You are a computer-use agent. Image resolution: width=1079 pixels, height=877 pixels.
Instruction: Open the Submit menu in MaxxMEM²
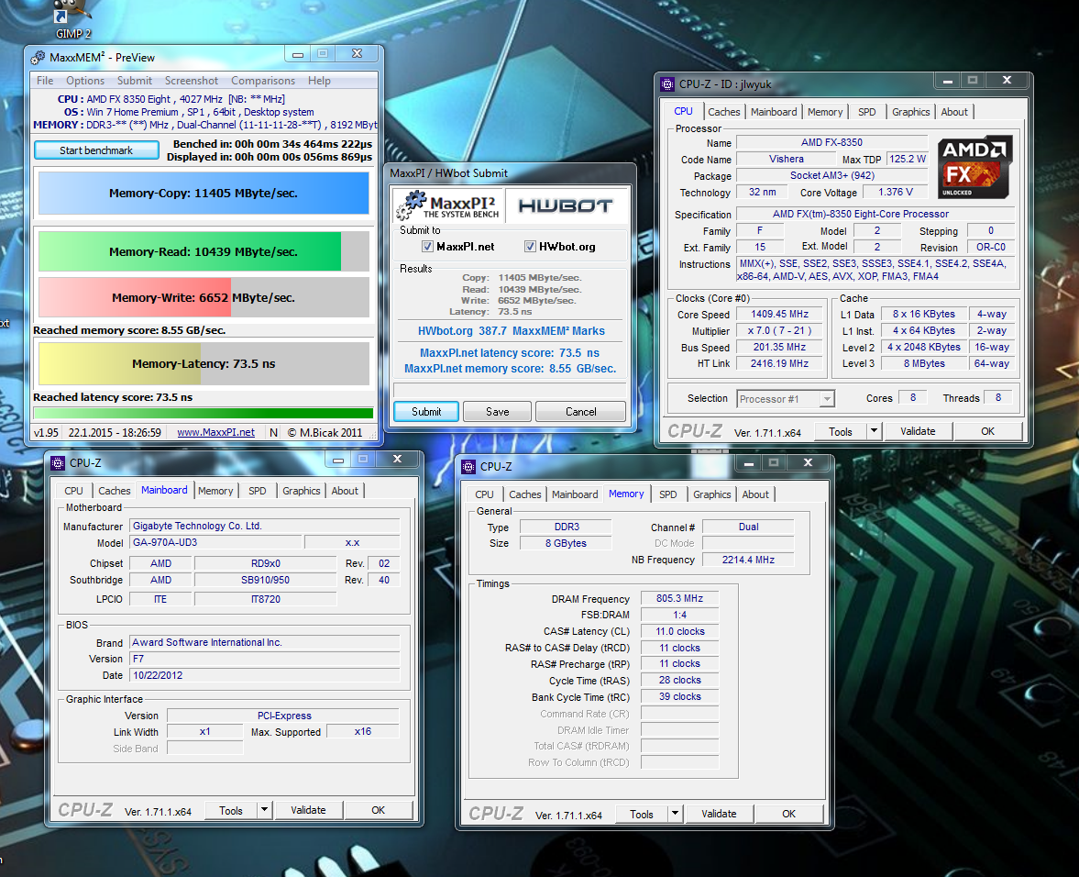pyautogui.click(x=134, y=81)
